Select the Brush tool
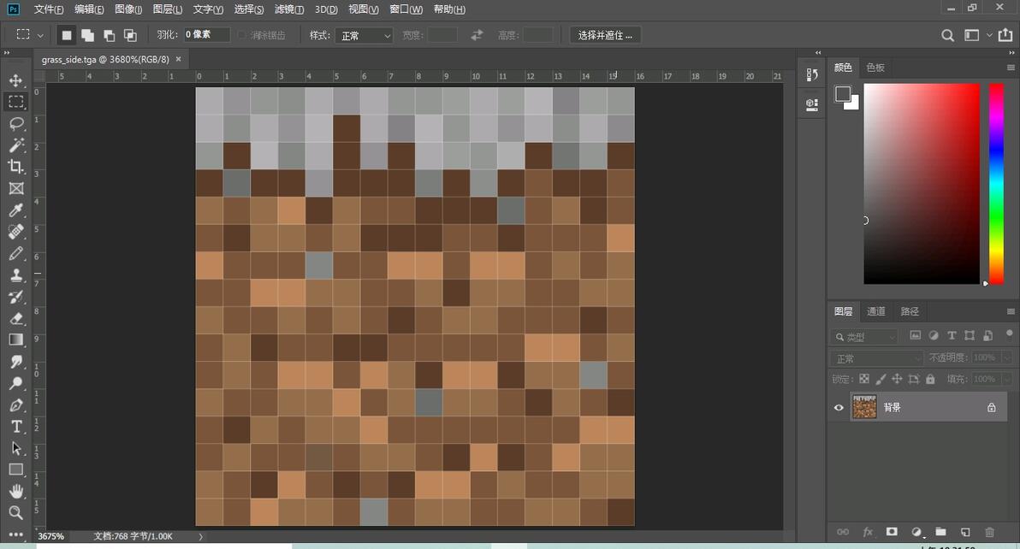 (x=15, y=253)
